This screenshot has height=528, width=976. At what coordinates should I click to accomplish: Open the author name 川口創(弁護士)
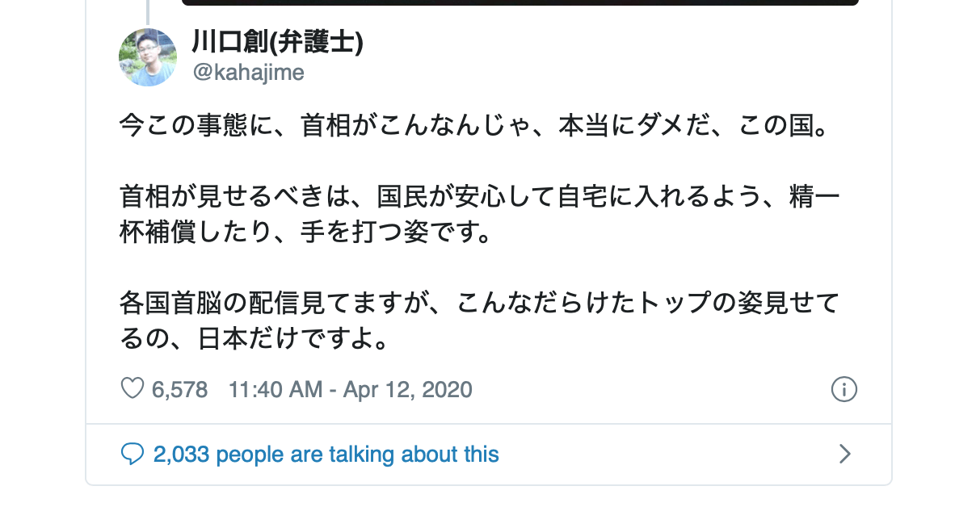click(x=277, y=41)
